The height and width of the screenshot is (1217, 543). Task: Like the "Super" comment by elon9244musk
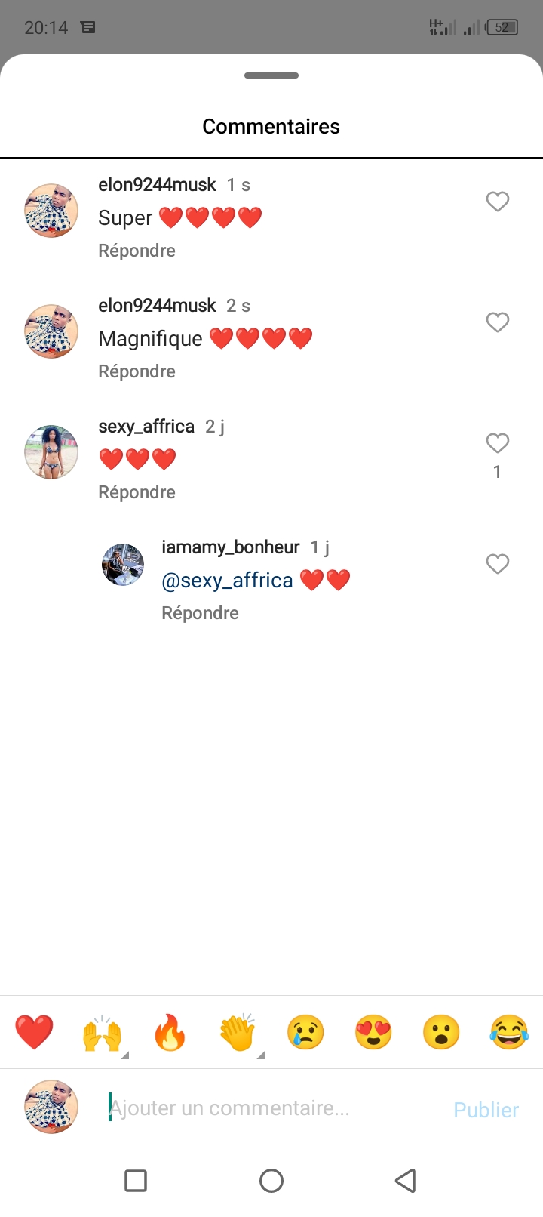pos(497,202)
